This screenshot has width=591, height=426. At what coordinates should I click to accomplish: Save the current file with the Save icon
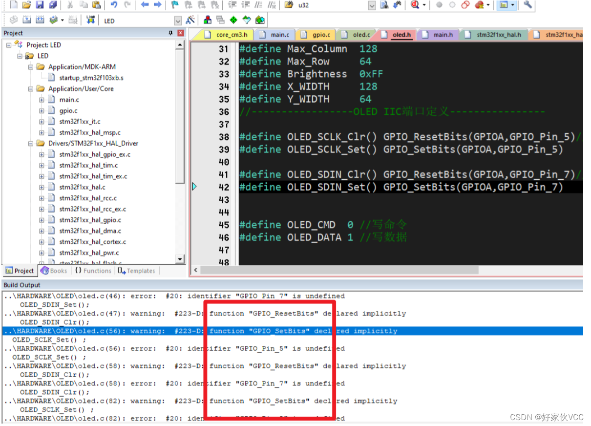coord(40,5)
